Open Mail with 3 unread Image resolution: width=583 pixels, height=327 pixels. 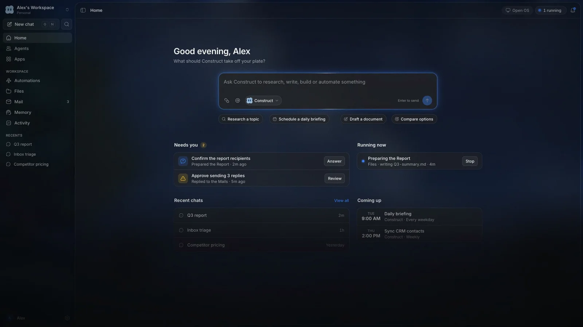click(x=38, y=102)
